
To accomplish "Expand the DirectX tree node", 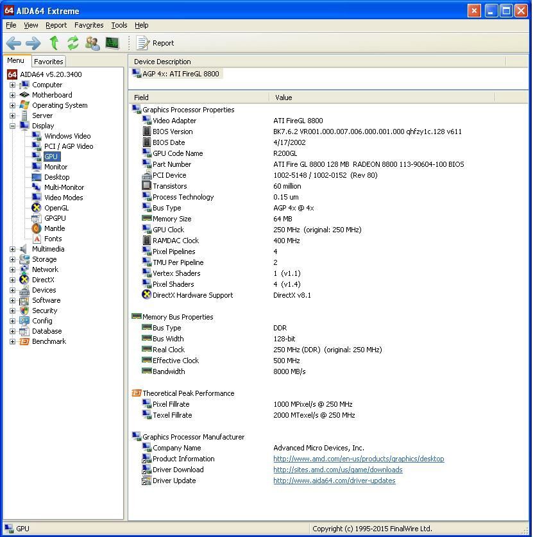I will click(12, 280).
